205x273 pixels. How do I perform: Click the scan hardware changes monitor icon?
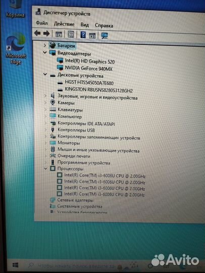click(105, 36)
